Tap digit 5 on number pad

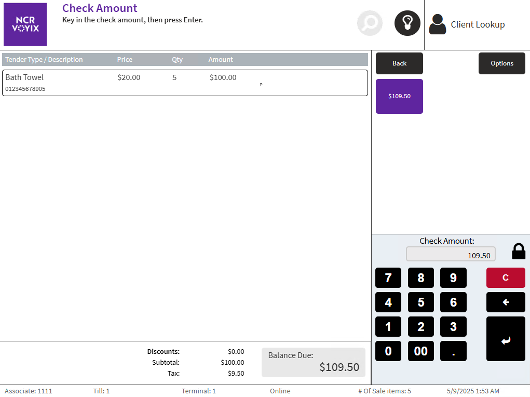[x=420, y=302]
